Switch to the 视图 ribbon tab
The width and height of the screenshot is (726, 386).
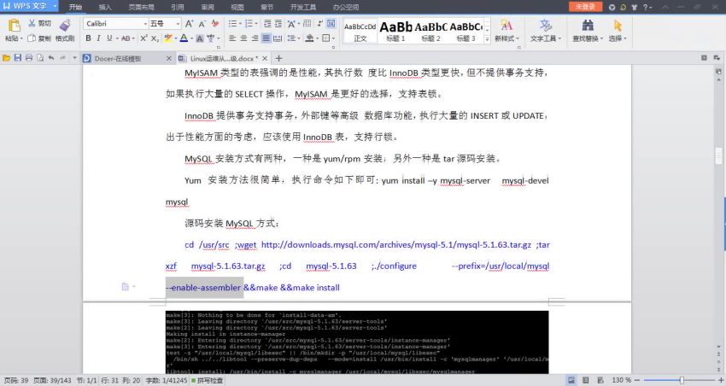[x=237, y=7]
